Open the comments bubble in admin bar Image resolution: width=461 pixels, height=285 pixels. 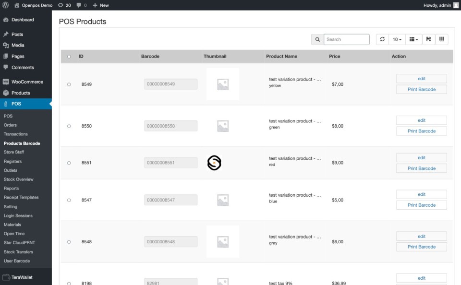[81, 5]
